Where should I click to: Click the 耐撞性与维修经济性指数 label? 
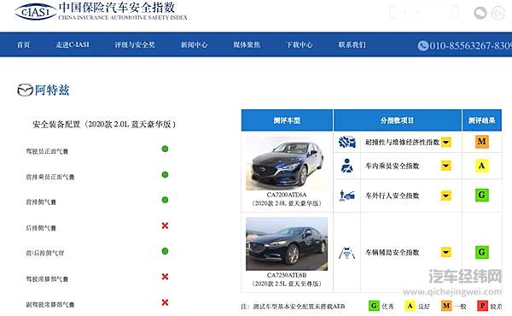pos(402,142)
